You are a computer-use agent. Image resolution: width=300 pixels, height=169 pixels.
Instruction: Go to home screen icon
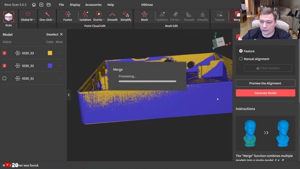click(34, 5)
